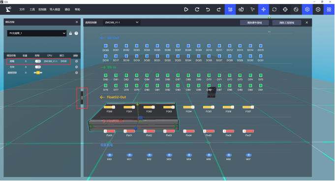Image resolution: width=335 pixels, height=181 pixels.
Task: Select the DO05 output port
Action: [157, 46]
